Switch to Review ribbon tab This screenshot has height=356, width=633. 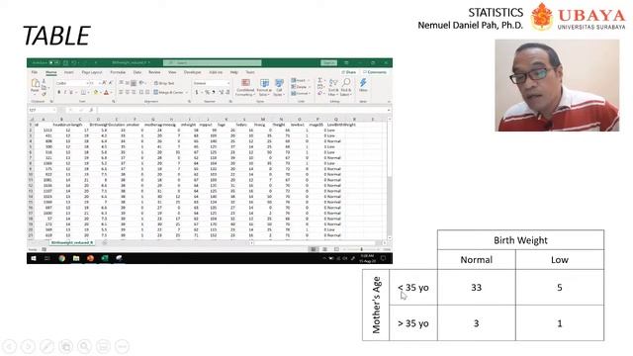click(154, 72)
